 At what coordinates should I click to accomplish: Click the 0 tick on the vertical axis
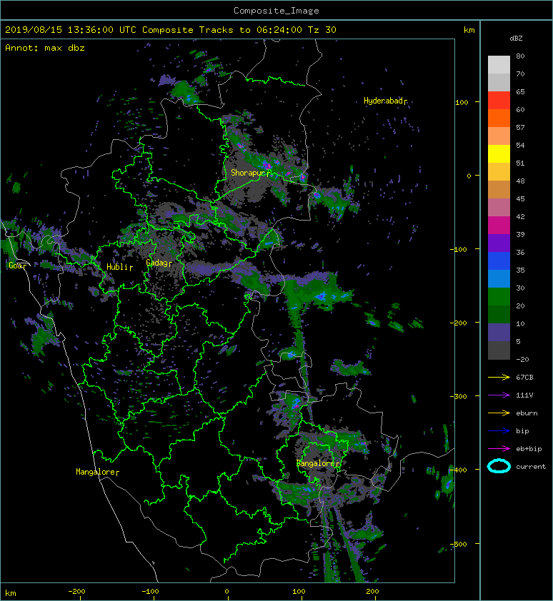[x=469, y=176]
